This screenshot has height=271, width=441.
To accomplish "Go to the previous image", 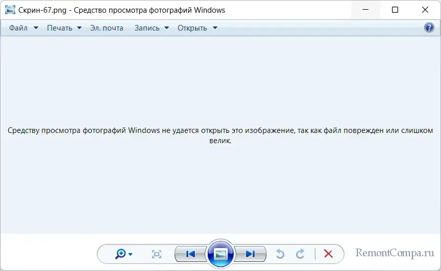I will (x=191, y=254).
